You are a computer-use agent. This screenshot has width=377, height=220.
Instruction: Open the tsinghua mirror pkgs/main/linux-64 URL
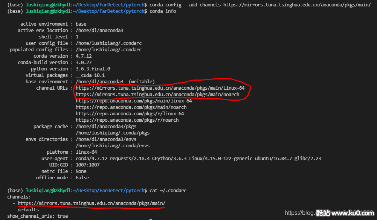160,88
